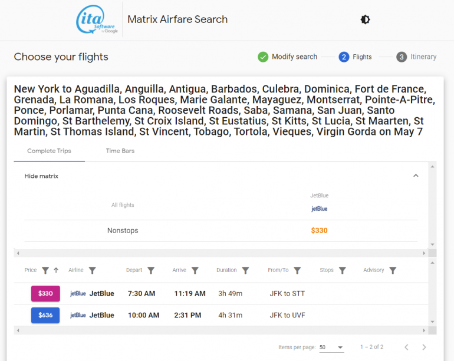The width and height of the screenshot is (454, 361).
Task: Select the Complete Trips tab
Action: (x=50, y=151)
